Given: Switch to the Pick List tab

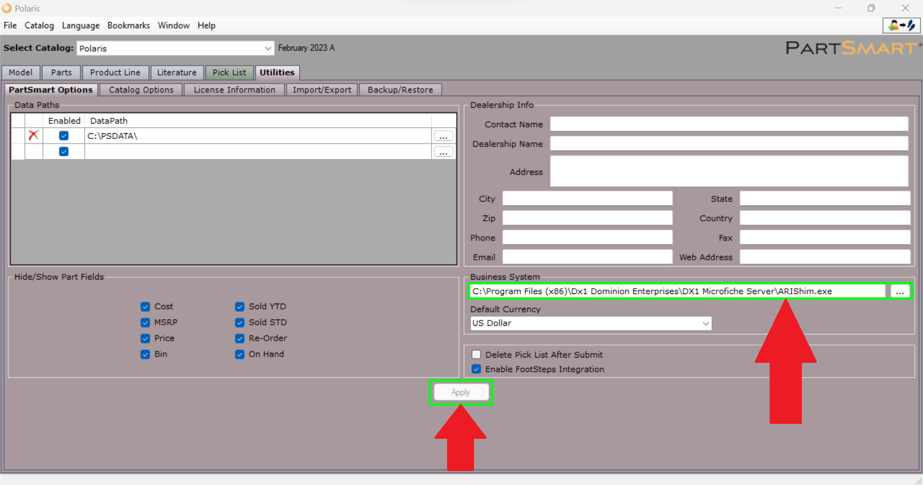Looking at the screenshot, I should click(229, 73).
